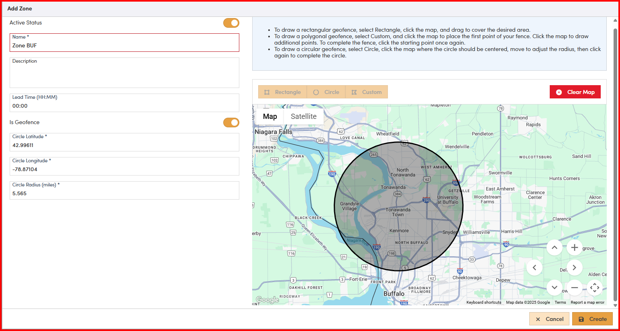Click Create to save the zone
The width and height of the screenshot is (620, 331).
point(592,319)
